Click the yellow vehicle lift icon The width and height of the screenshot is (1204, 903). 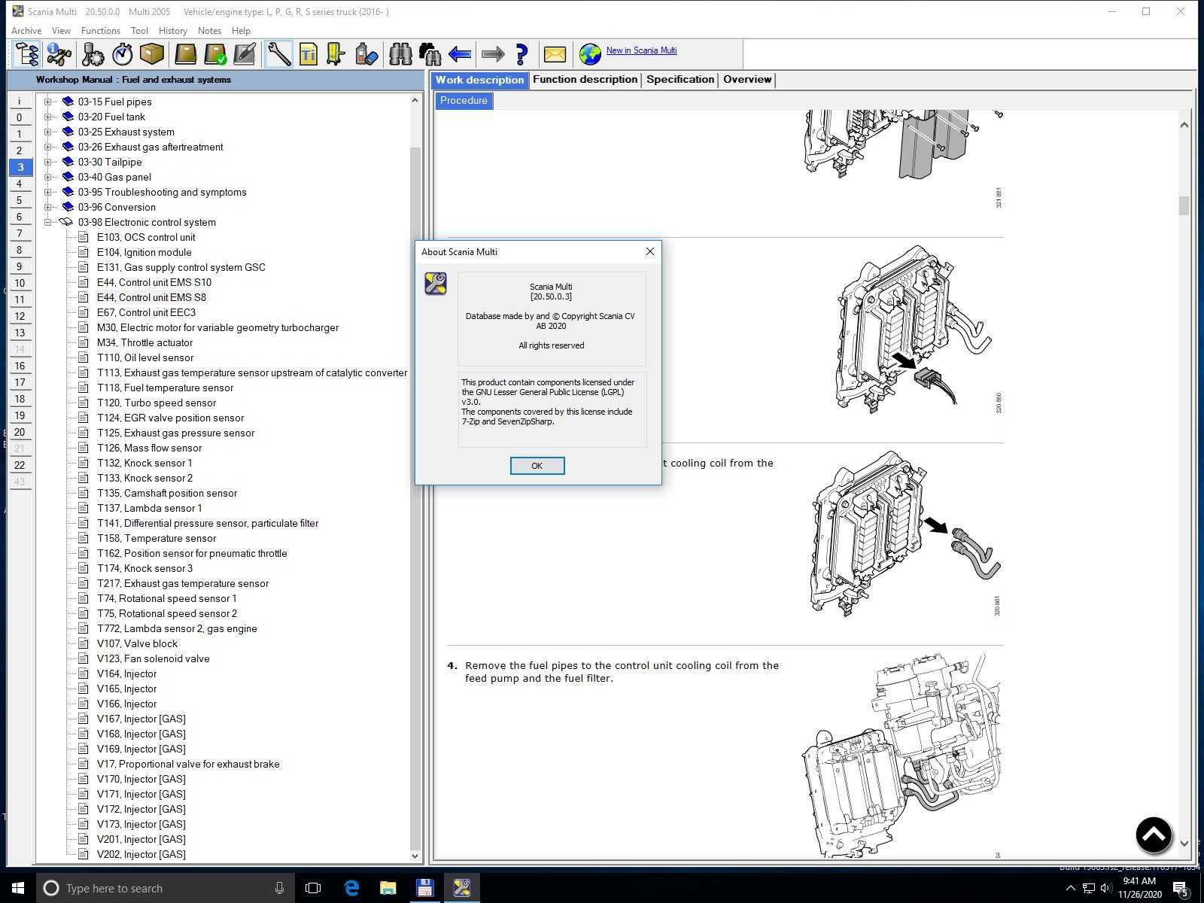pyautogui.click(x=336, y=54)
